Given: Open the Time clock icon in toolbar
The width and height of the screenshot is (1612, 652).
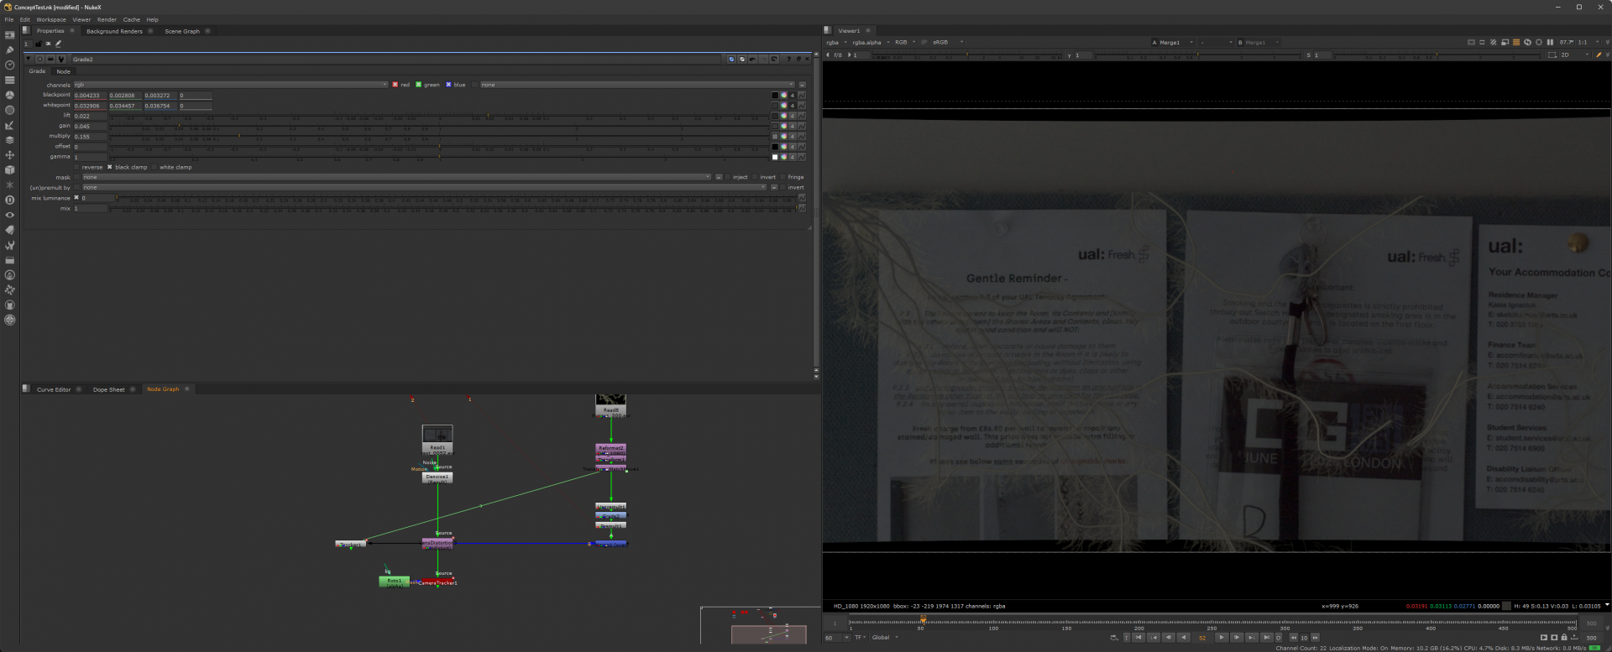Looking at the screenshot, I should coord(10,65).
